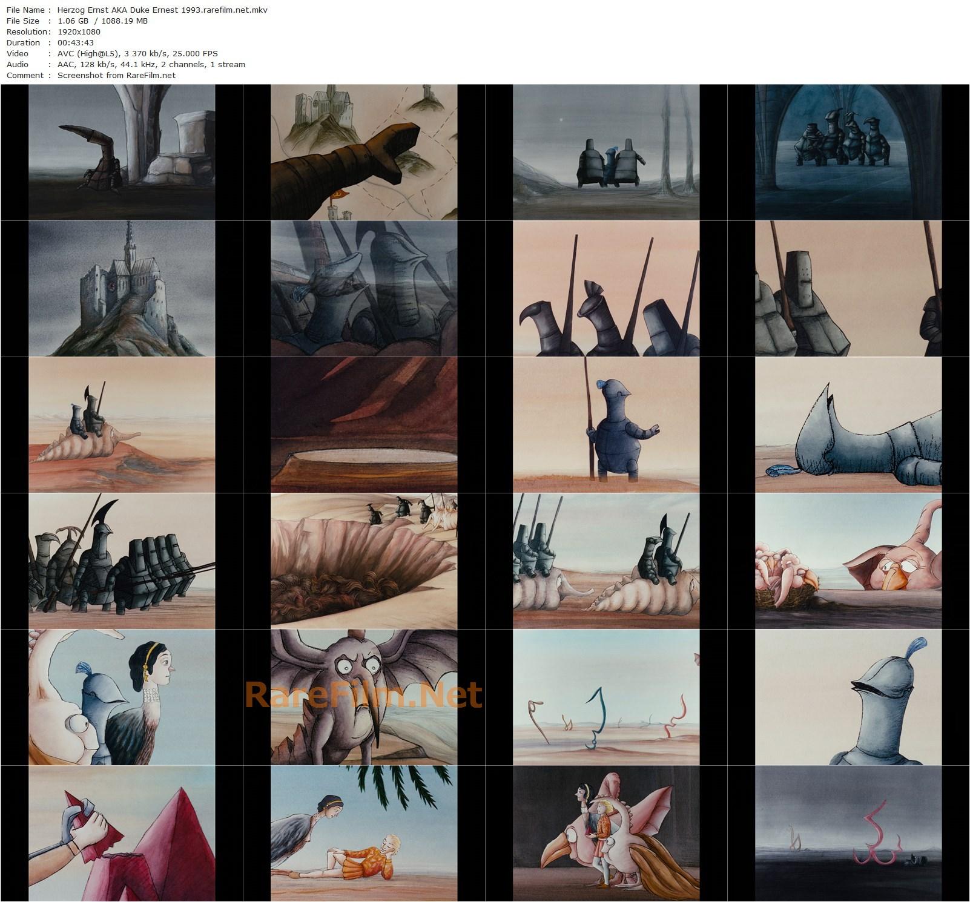Viewport: 970px width, 902px height.
Task: Open the gray castle on hill thumbnail
Action: pyautogui.click(x=122, y=288)
